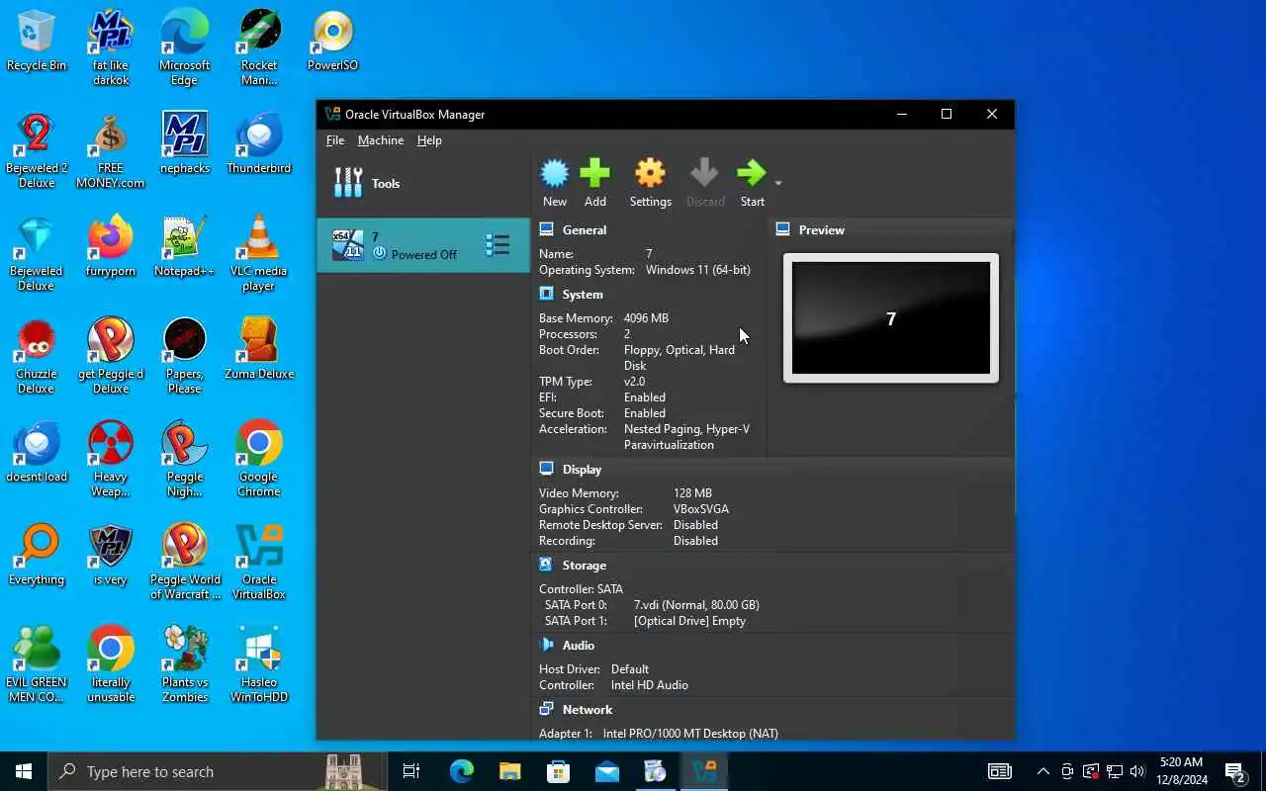Open the Help menu

[x=429, y=140]
